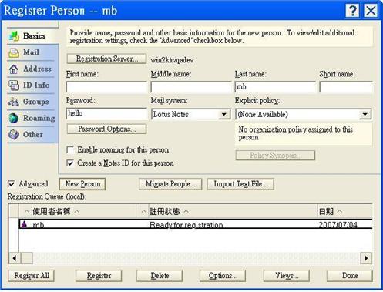Go to the Roaming tab
The height and width of the screenshot is (292, 383).
[32, 118]
